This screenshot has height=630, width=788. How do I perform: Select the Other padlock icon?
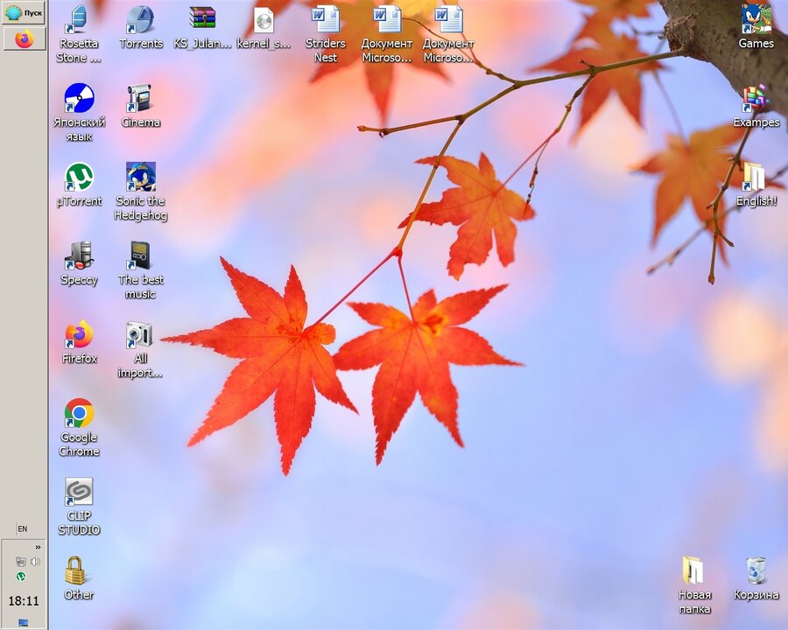77,570
